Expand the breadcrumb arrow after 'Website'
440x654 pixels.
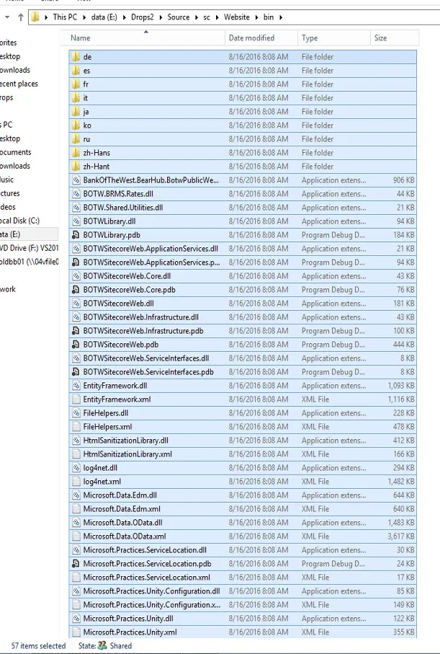257,17
